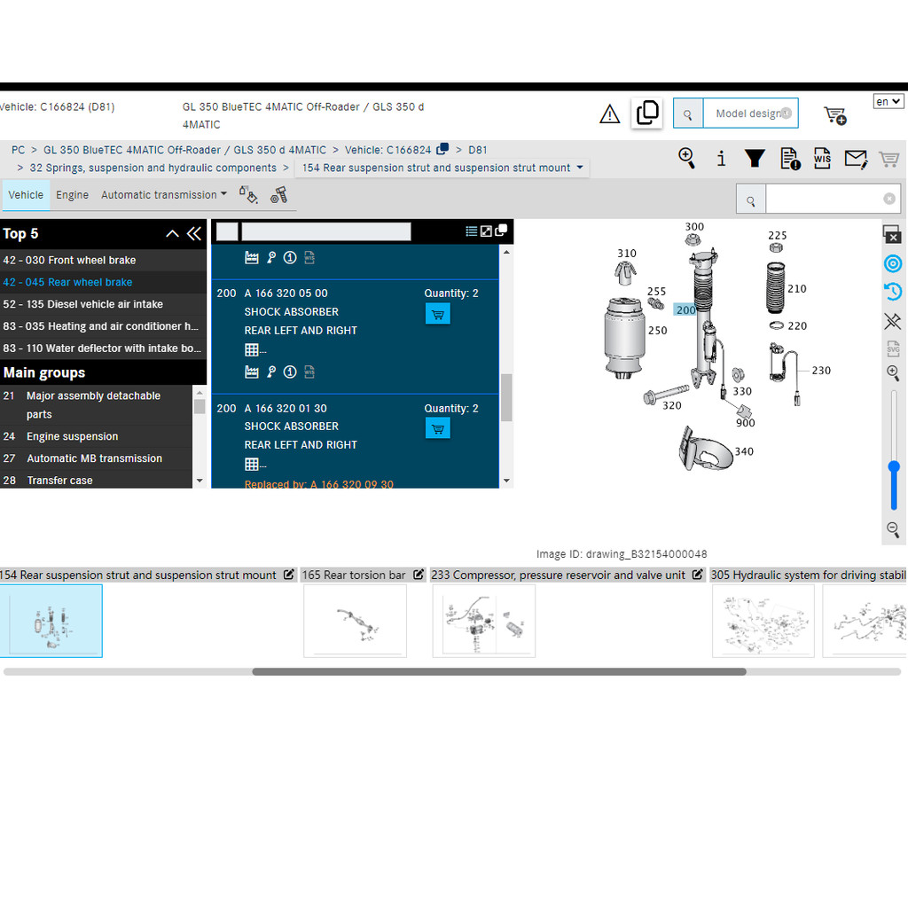
Task: Select main group 21 Major assembly detachable parts
Action: pos(96,405)
